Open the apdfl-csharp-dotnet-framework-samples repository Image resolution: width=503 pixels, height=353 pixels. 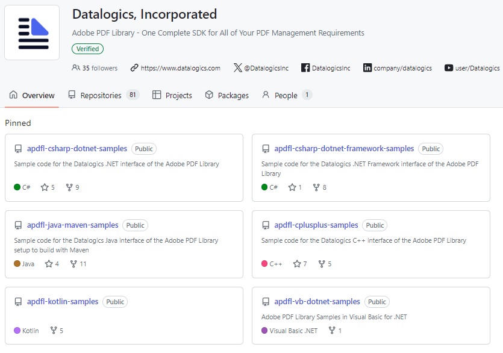(x=344, y=149)
